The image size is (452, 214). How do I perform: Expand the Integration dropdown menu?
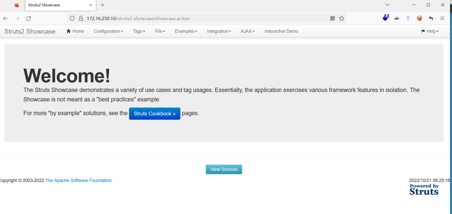219,31
